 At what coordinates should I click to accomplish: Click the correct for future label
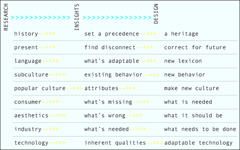click(195, 47)
